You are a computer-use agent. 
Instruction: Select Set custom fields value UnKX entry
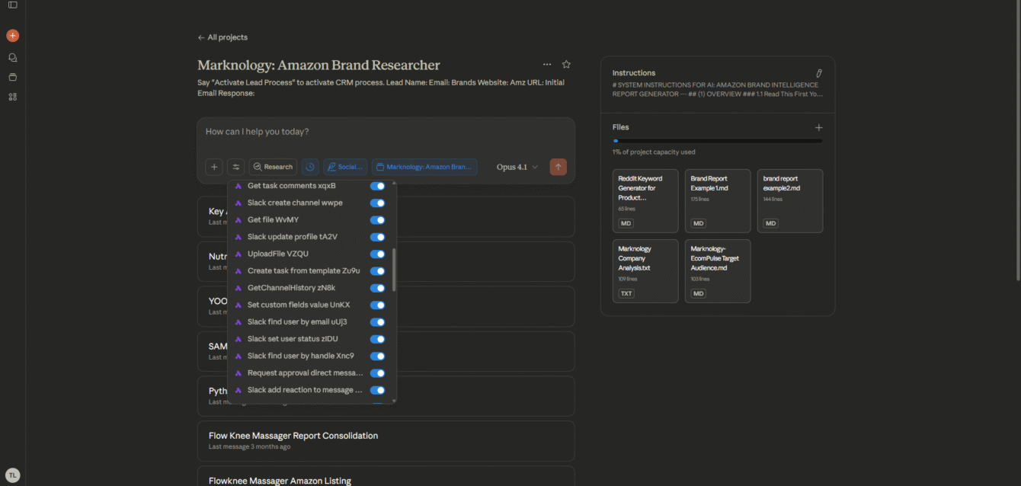coord(298,305)
